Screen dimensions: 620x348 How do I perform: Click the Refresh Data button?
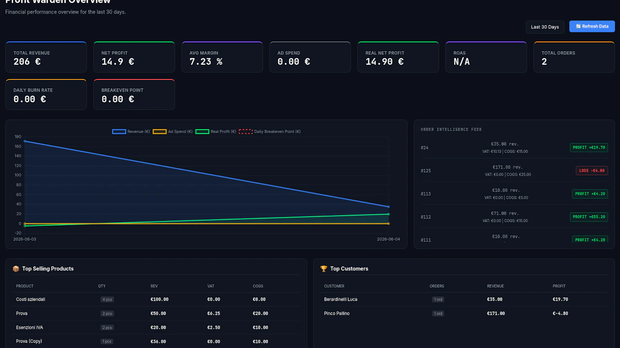pos(592,26)
